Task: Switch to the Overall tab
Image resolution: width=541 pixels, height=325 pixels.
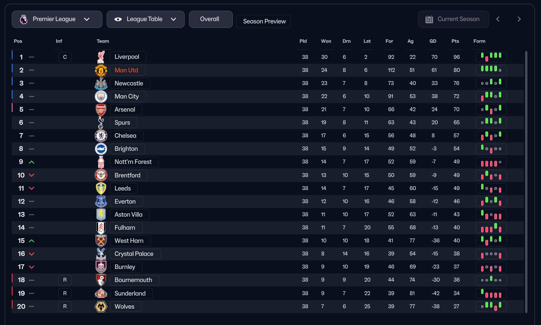Action: (x=210, y=19)
